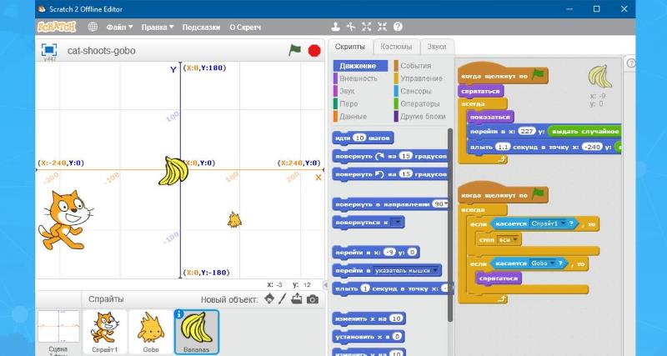Create new sprite from camera
Image resolution: width=667 pixels, height=356 pixels.
coord(313,299)
